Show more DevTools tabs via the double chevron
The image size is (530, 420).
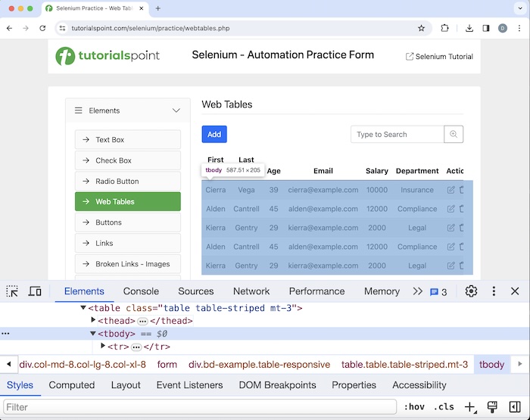coord(417,291)
